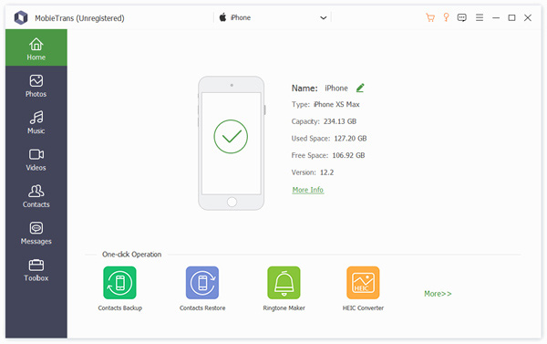This screenshot has width=547, height=344.
Task: Close the MobieTrans window
Action: point(528,17)
